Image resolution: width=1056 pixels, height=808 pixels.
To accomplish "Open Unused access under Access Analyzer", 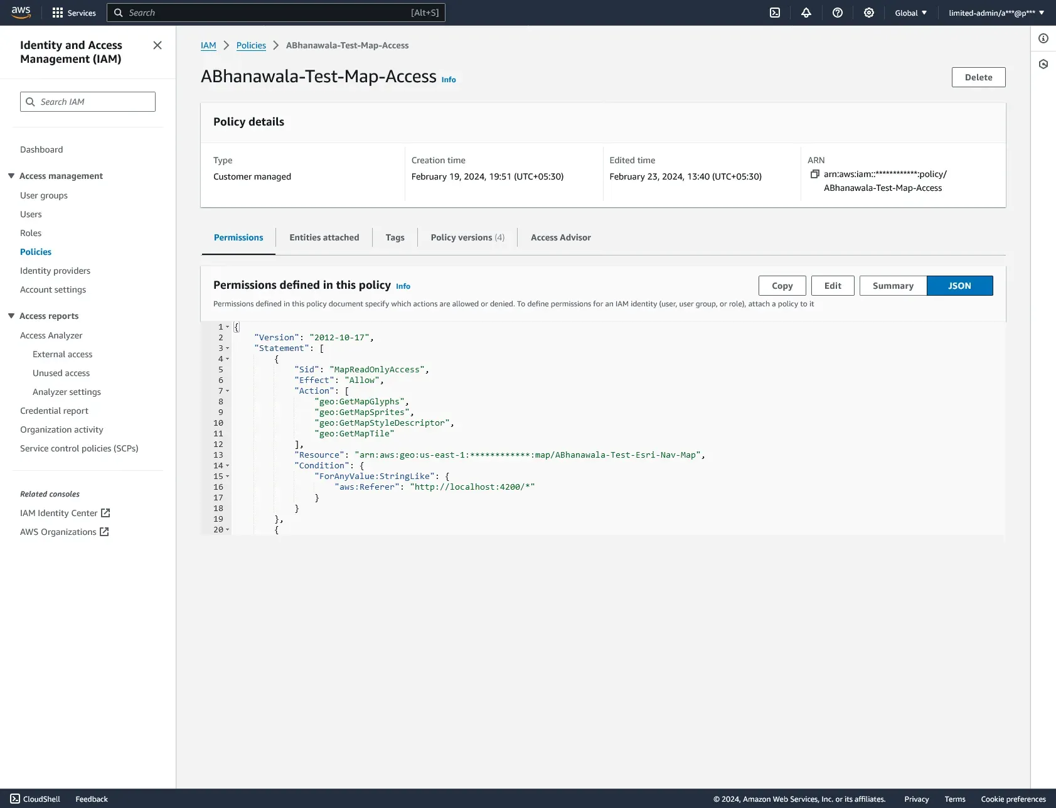I will pyautogui.click(x=61, y=373).
